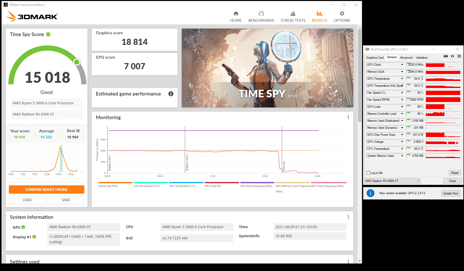
Task: Toggle GPU Clock Frequency legend series
Action: click(x=328, y=185)
